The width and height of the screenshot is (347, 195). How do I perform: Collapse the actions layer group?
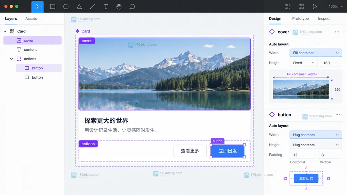11,59
